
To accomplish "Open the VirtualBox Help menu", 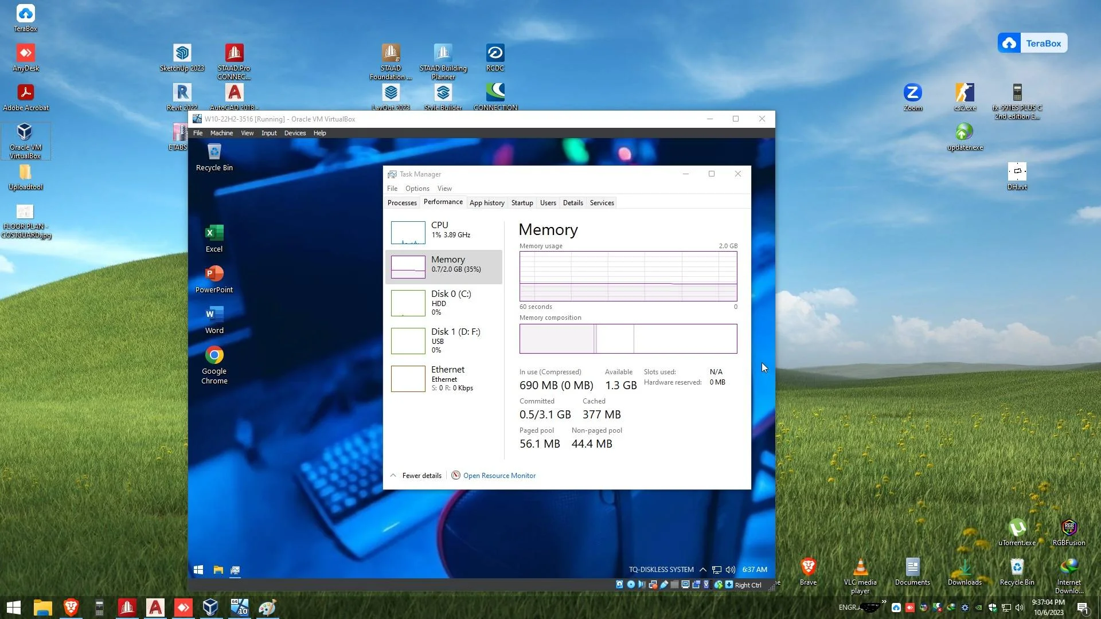I will click(319, 133).
